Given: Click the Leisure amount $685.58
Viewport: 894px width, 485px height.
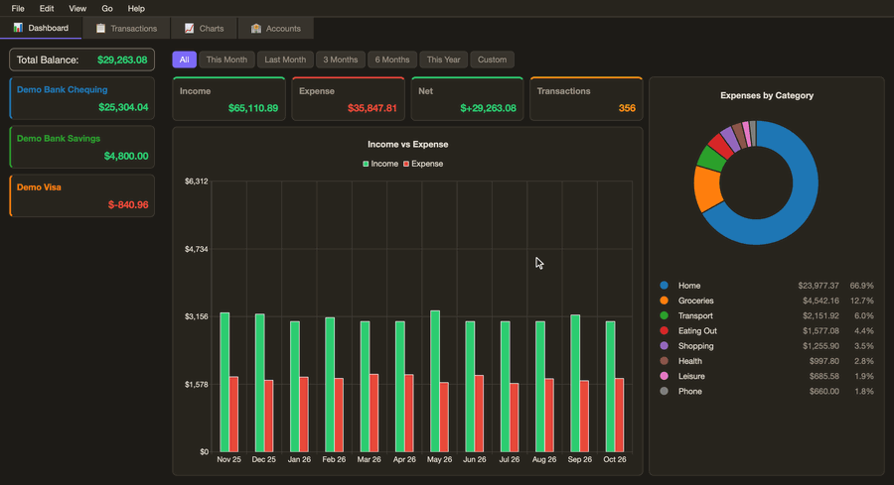Looking at the screenshot, I should click(x=823, y=376).
